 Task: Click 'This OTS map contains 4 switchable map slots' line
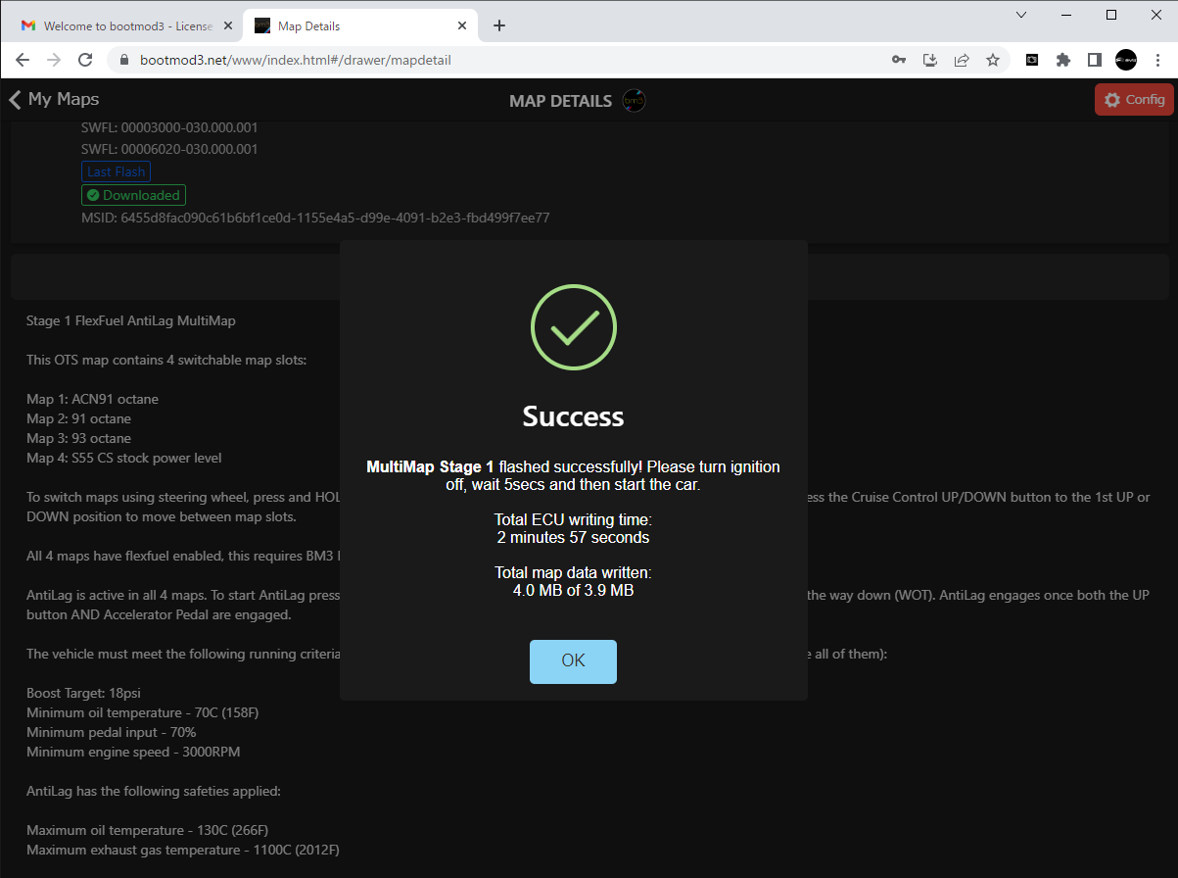coord(166,360)
